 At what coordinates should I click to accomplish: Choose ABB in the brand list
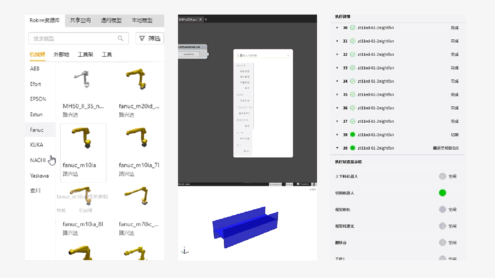coord(35,69)
